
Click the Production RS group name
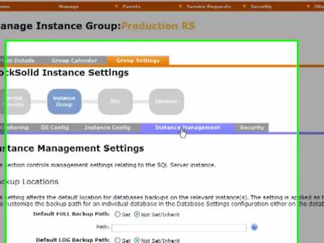(158, 26)
